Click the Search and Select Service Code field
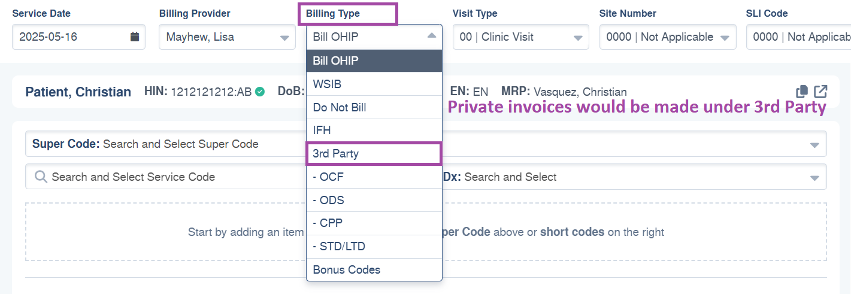This screenshot has width=851, height=294. (x=166, y=177)
